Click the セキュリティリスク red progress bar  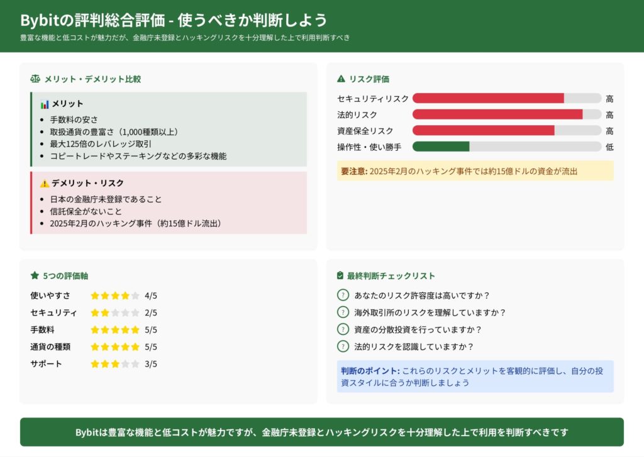pyautogui.click(x=488, y=98)
